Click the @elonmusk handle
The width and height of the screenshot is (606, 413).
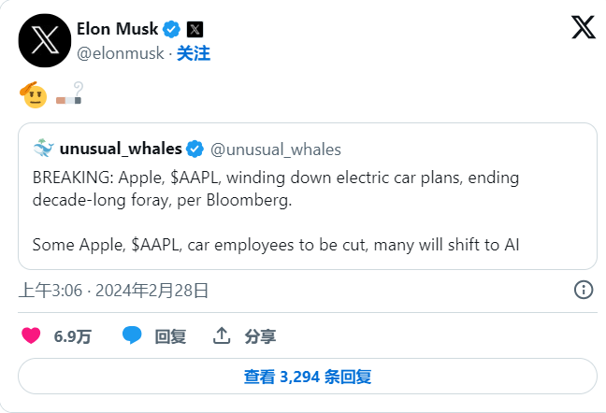coord(120,53)
